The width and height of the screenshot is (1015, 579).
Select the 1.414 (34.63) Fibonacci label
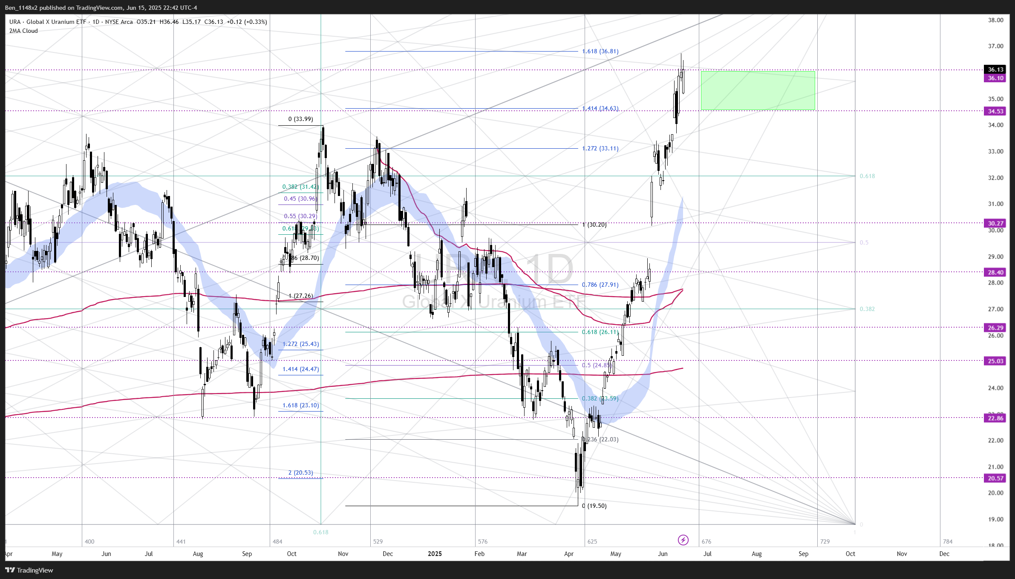[600, 108]
